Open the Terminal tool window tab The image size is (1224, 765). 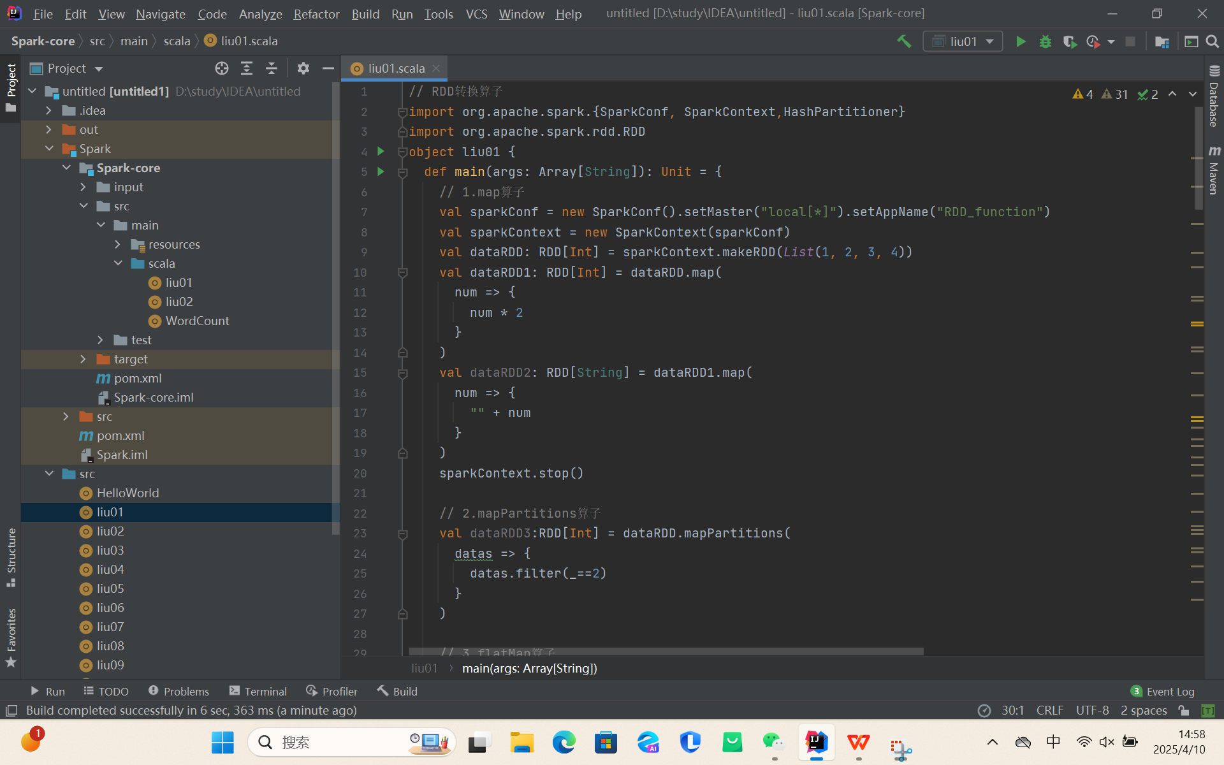[x=258, y=691]
